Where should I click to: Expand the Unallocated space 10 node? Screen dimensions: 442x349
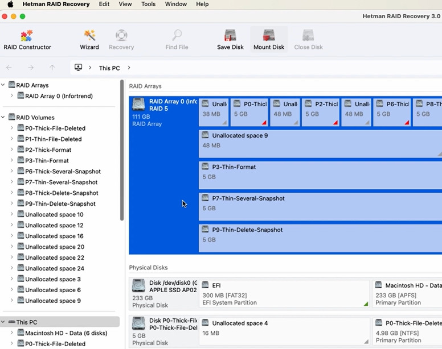12,214
